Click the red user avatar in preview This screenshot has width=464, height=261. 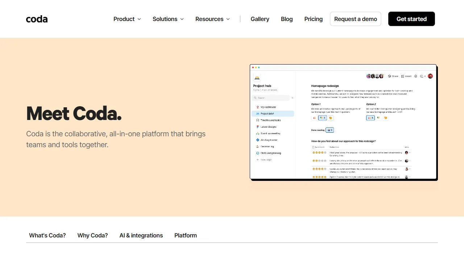[430, 76]
